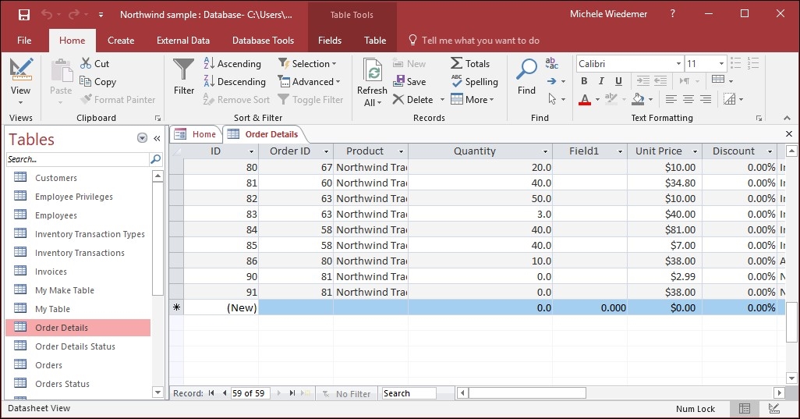The width and height of the screenshot is (800, 419).
Task: Click the Cut scissors icon
Action: (x=86, y=63)
